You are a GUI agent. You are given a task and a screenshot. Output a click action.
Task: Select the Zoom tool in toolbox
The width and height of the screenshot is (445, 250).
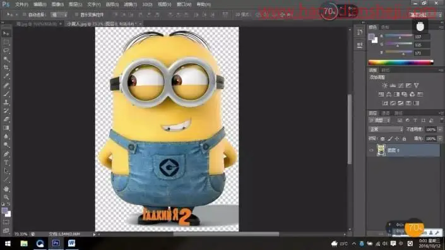pyautogui.click(x=6, y=197)
